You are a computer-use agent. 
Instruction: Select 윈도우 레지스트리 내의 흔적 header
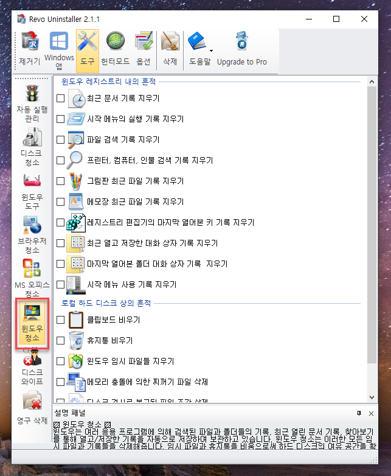point(109,82)
